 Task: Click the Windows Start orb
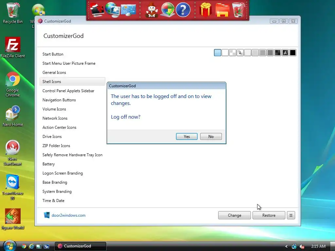click(9, 246)
